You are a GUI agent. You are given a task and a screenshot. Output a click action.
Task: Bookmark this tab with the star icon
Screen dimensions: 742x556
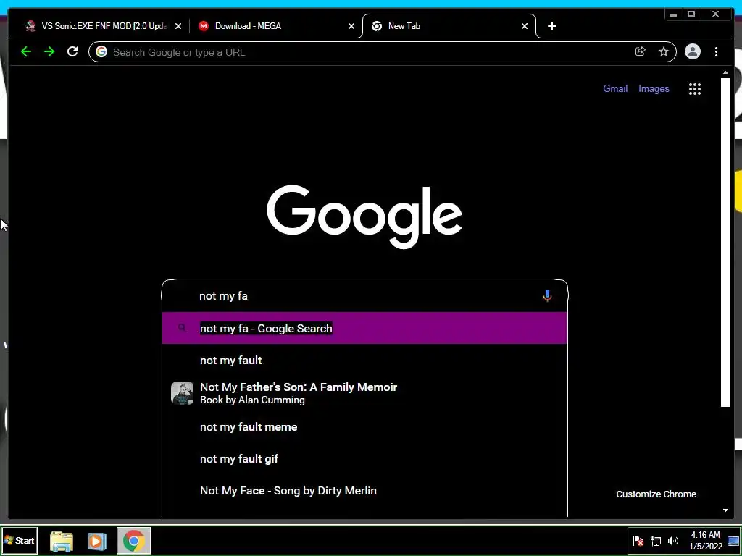point(664,51)
